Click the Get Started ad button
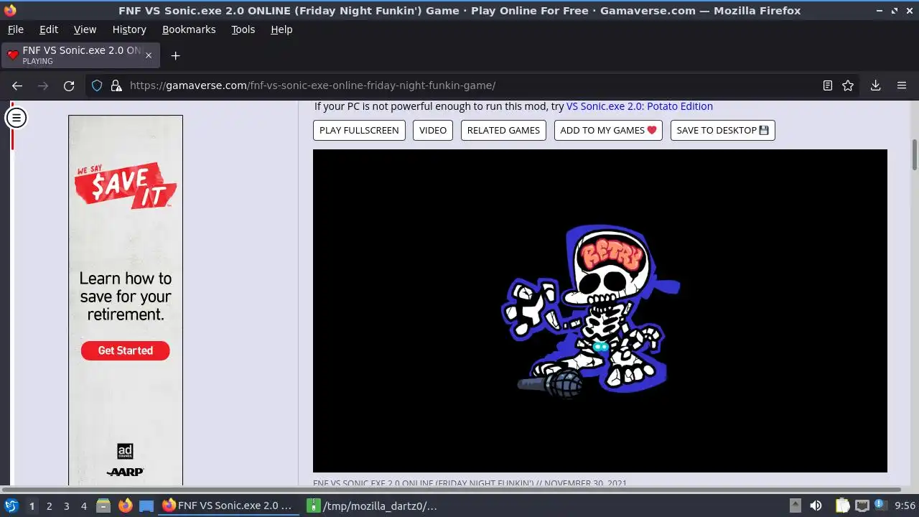Viewport: 919px width, 517px height. coord(126,350)
